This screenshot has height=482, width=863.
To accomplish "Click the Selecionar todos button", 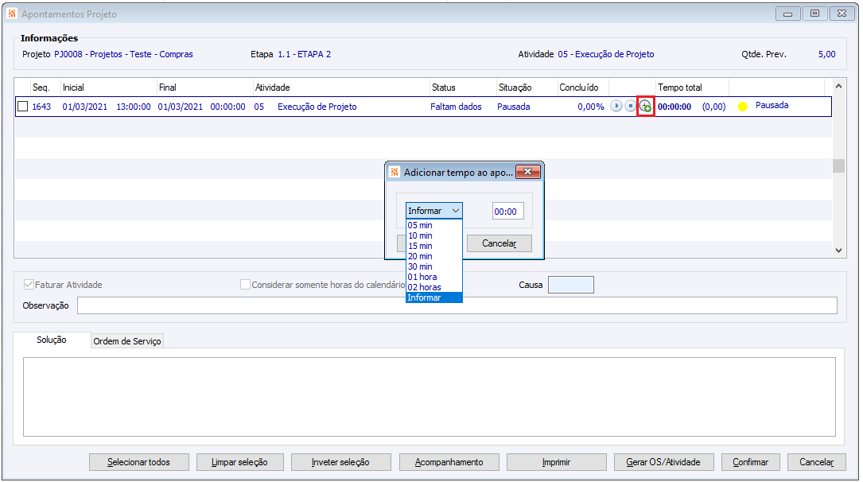I will tap(138, 462).
